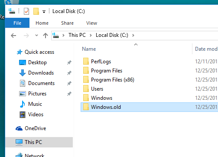Navigate to This PC breadcrumb

(77, 35)
